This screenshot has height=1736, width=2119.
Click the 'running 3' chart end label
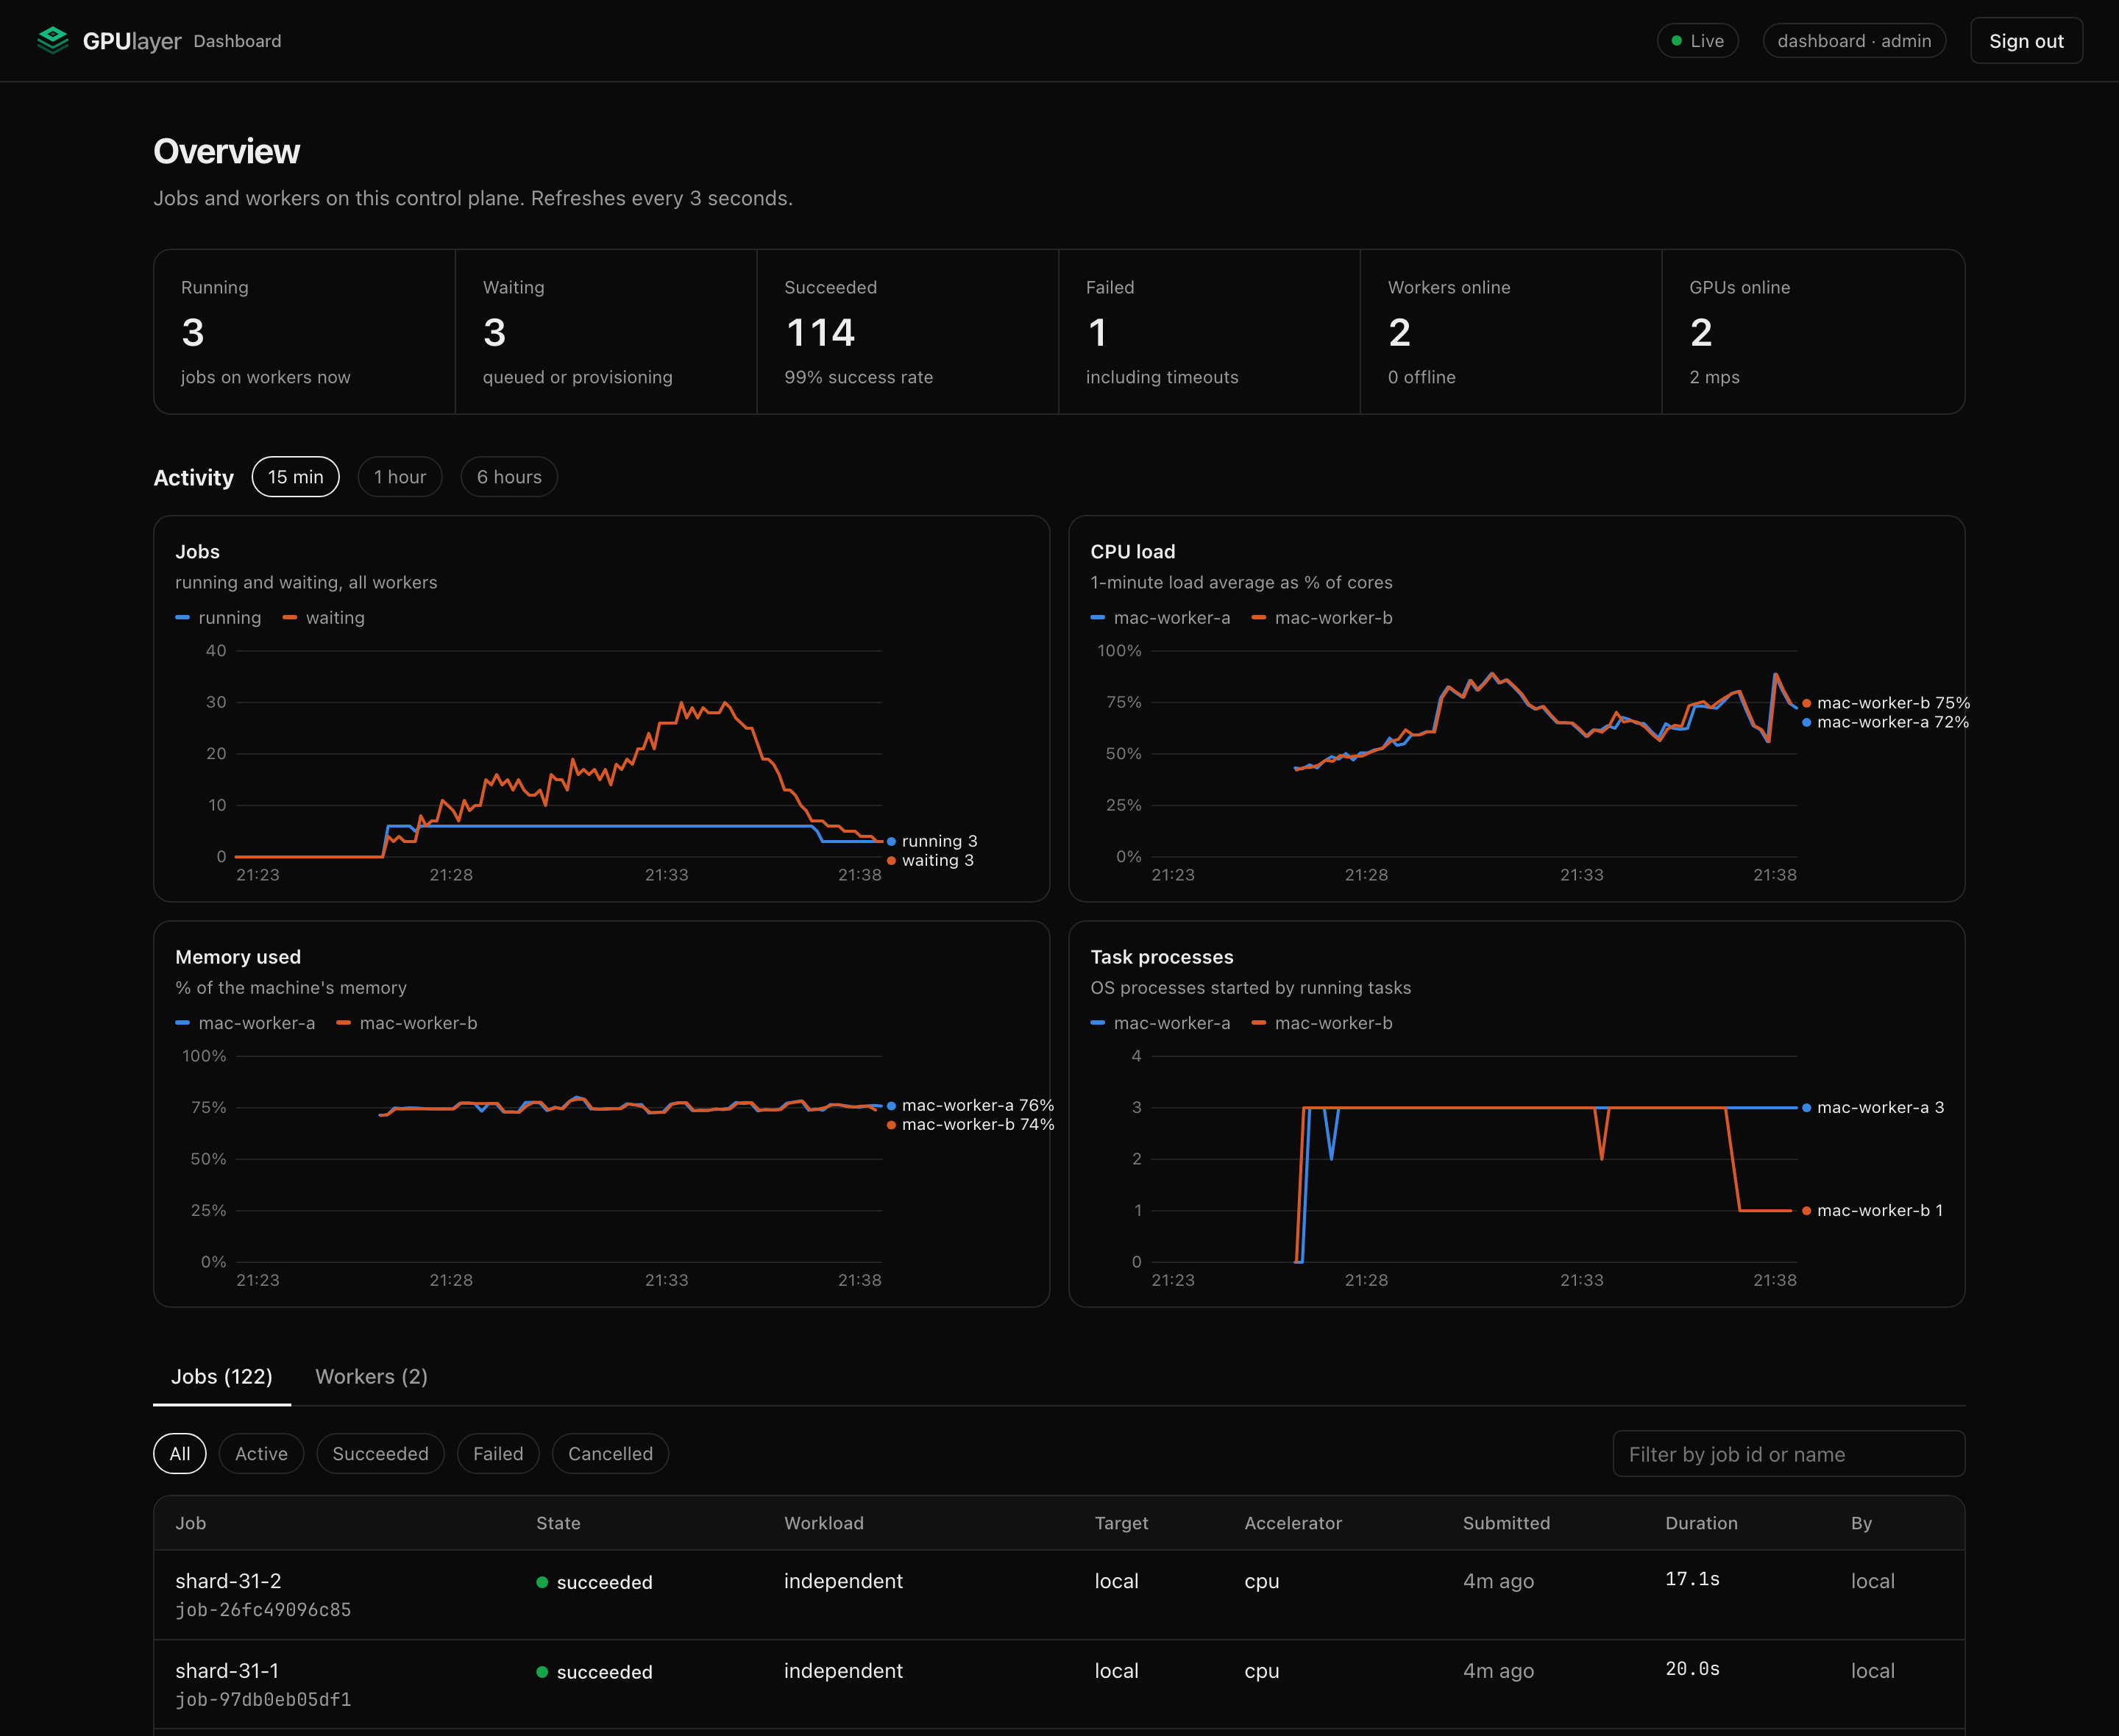(940, 841)
